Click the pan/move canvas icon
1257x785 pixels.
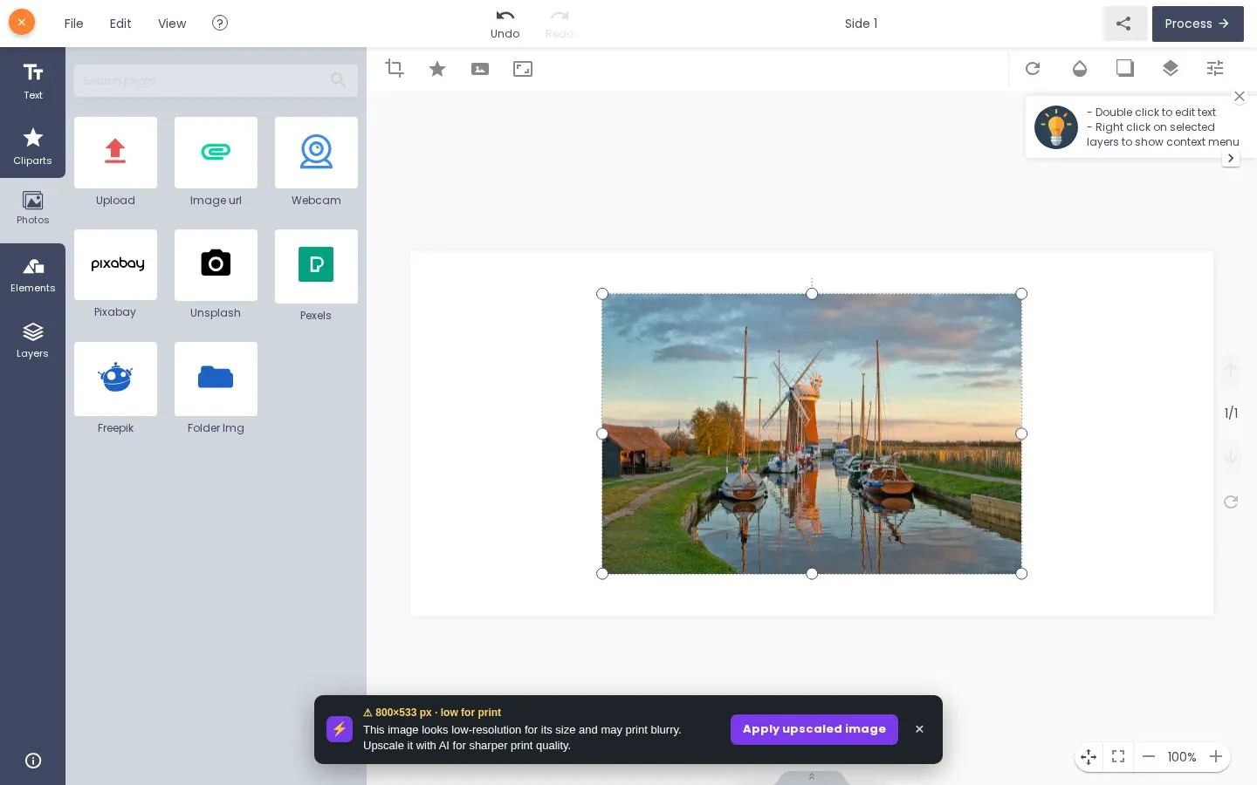coord(1089,757)
